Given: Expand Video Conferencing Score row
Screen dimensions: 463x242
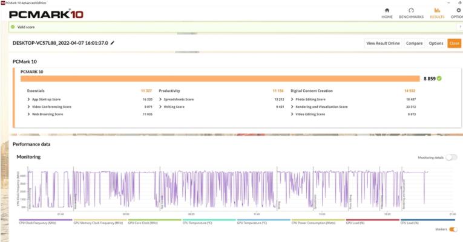Looking at the screenshot, I should pos(28,107).
